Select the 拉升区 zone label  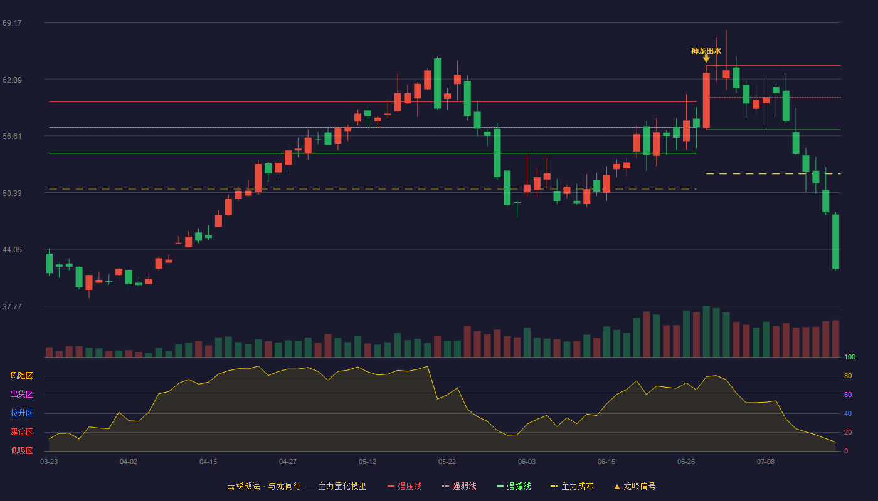(x=21, y=413)
